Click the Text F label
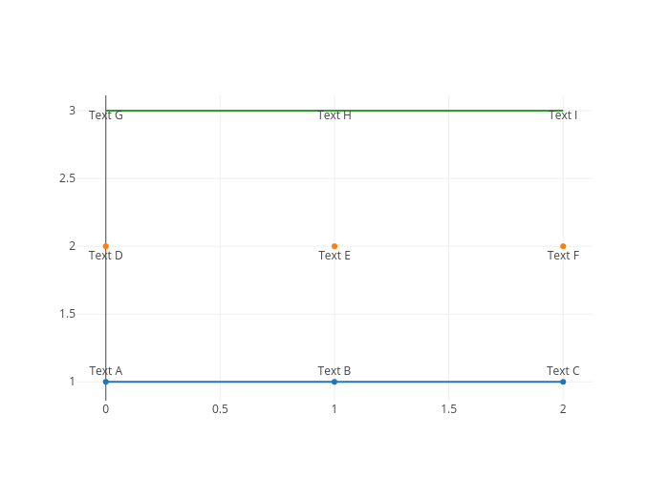 (563, 256)
